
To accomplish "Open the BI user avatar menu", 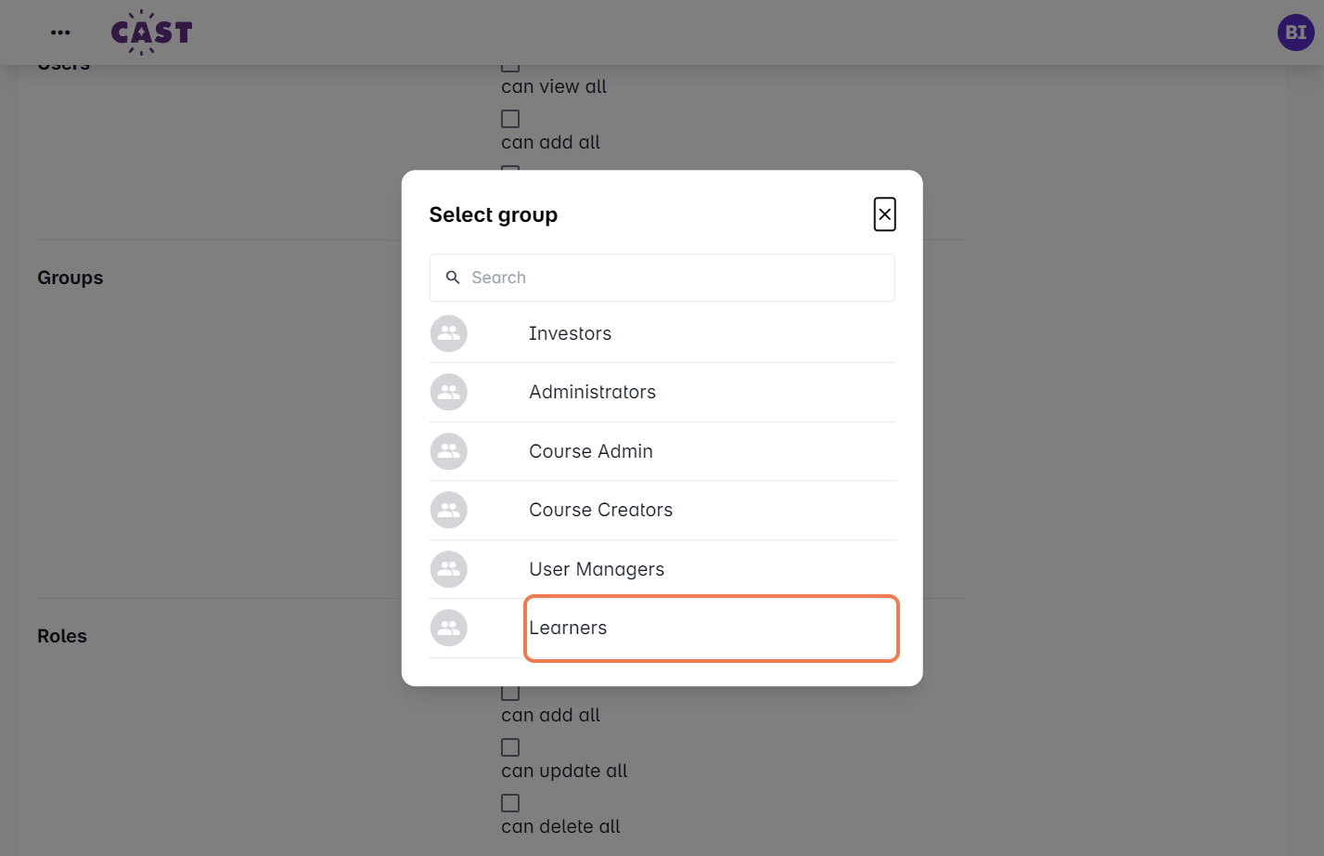I will [1295, 32].
